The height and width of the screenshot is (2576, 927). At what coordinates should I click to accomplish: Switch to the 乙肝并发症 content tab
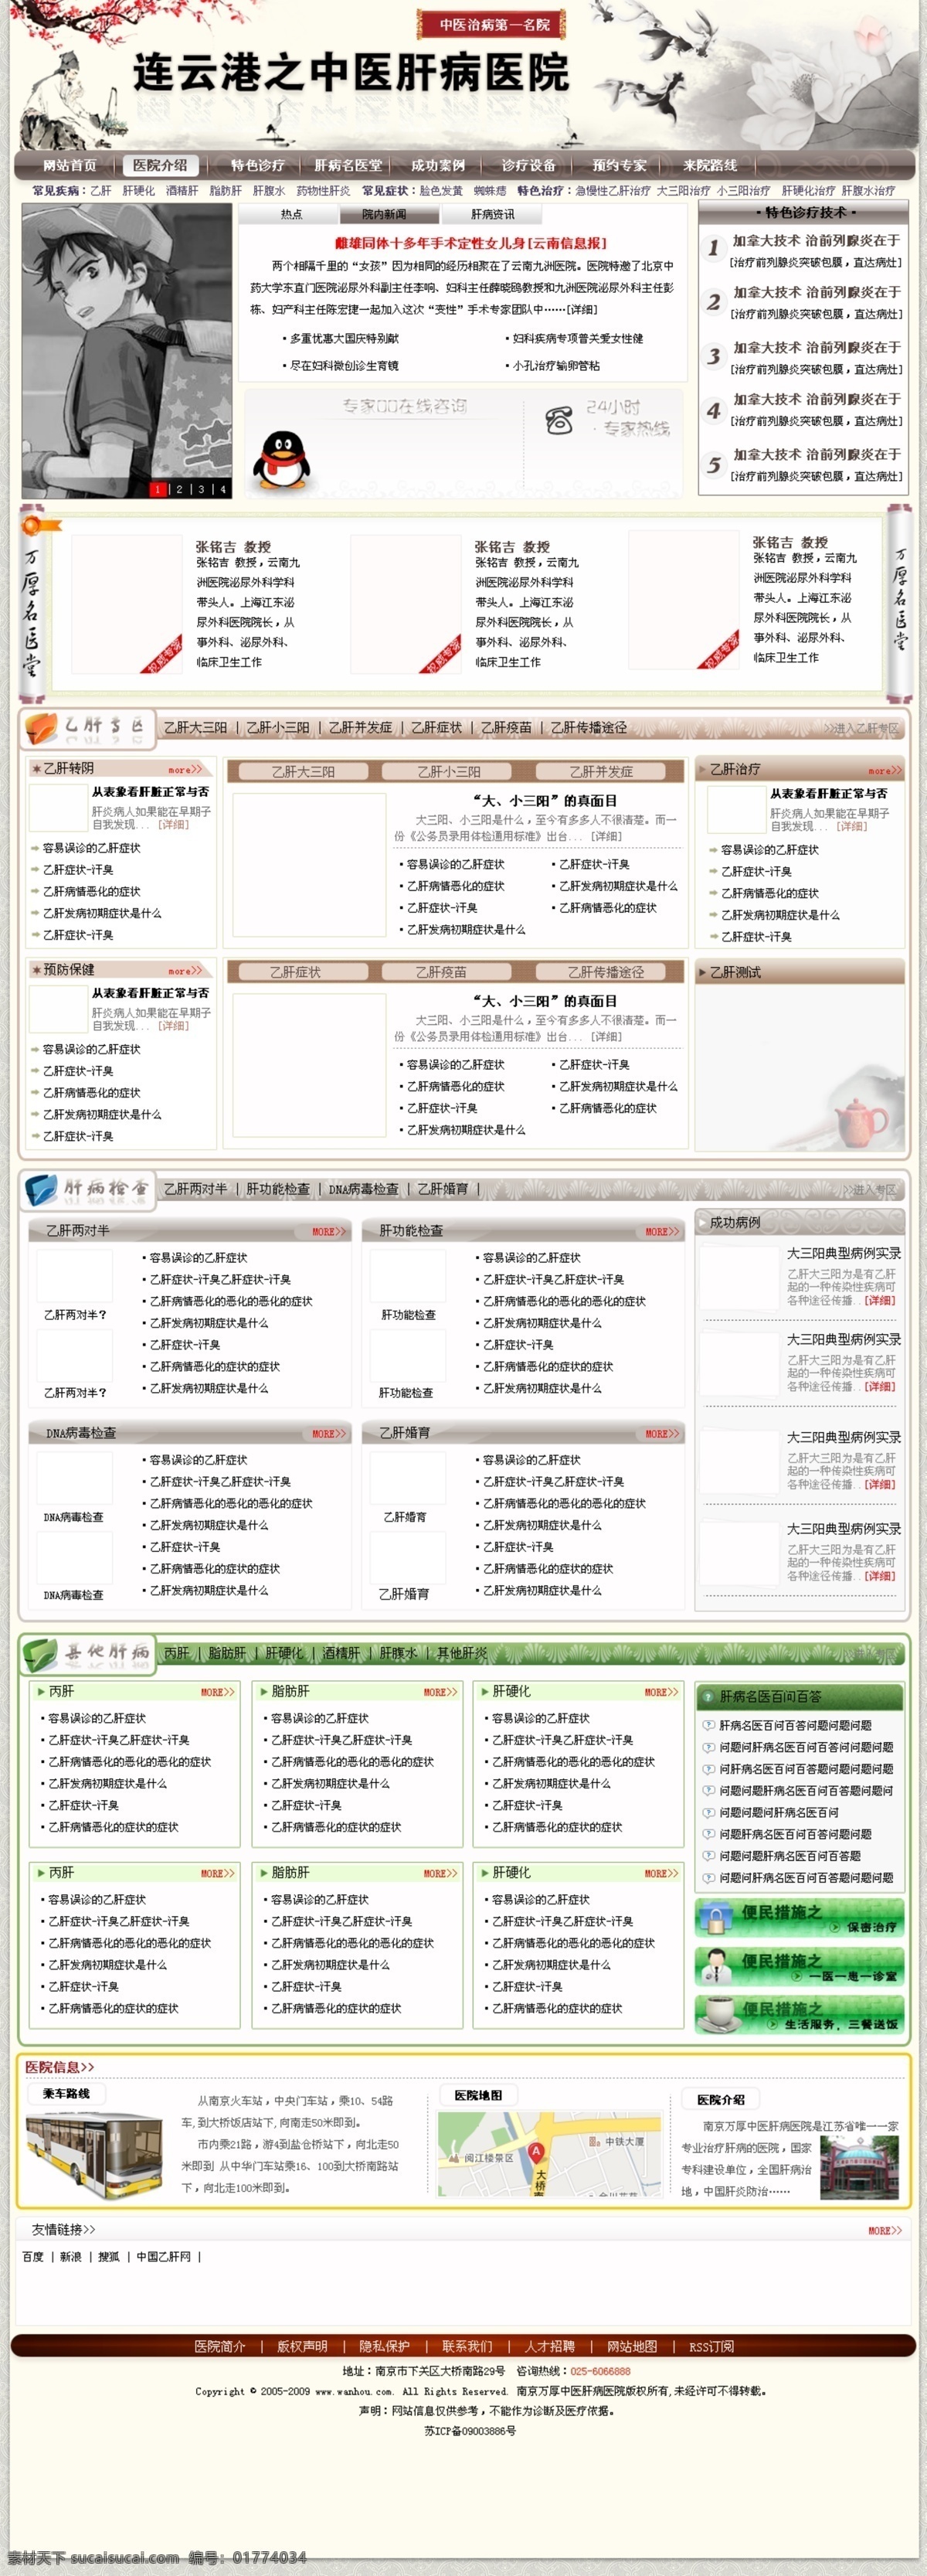tap(601, 772)
